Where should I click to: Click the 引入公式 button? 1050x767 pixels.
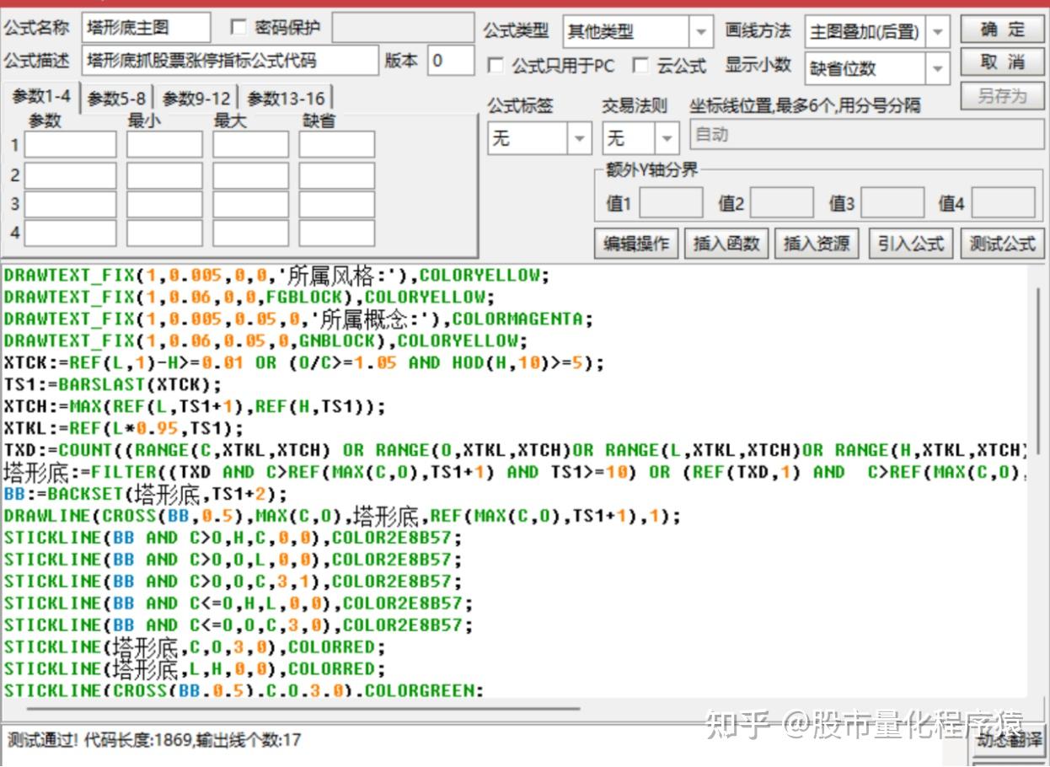coord(910,244)
